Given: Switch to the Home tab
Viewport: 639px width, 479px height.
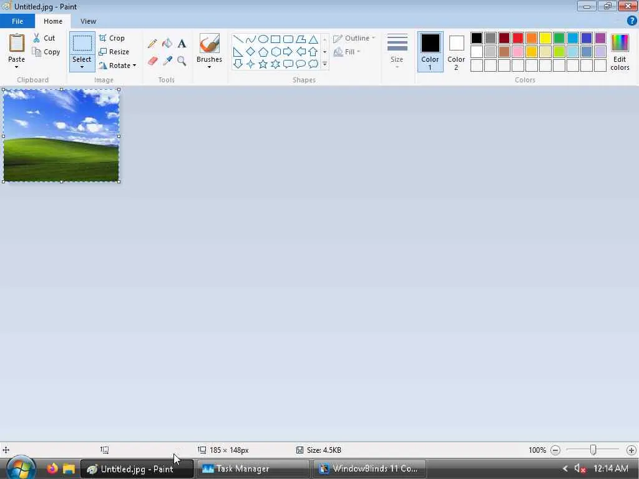Looking at the screenshot, I should pyautogui.click(x=53, y=21).
